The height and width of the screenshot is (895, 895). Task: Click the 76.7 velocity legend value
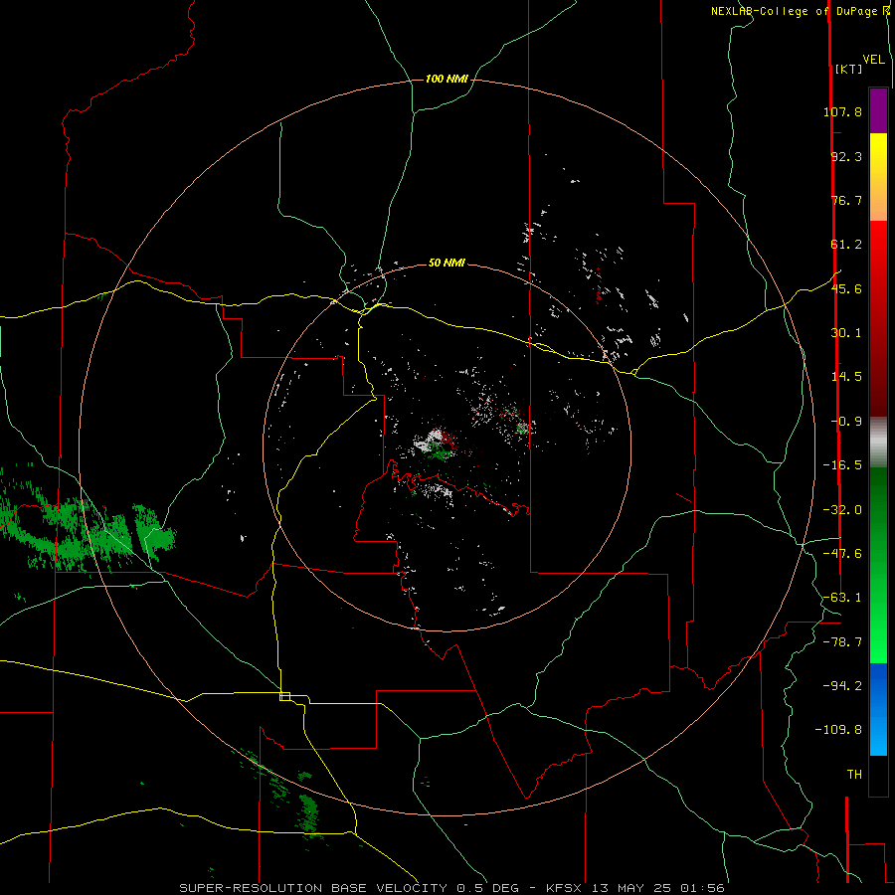[846, 200]
